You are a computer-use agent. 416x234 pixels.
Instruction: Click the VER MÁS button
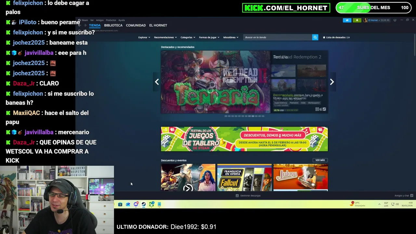point(320,160)
